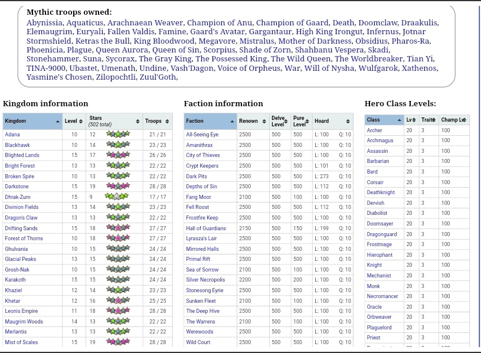
Task: Click the star rating icon for Blighted Lands
Action: [x=118, y=155]
